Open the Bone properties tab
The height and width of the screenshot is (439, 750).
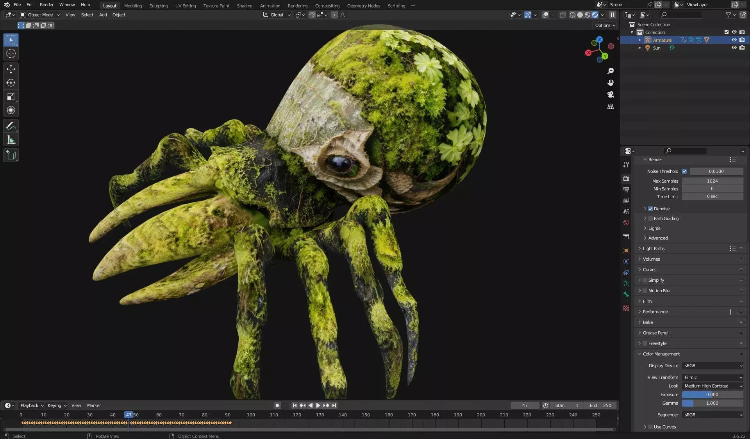coord(626,294)
